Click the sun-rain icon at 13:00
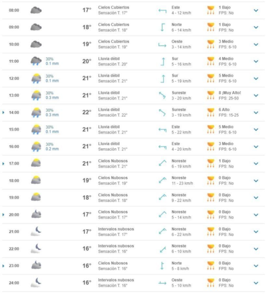This screenshot has height=295, width=269. click(36, 95)
